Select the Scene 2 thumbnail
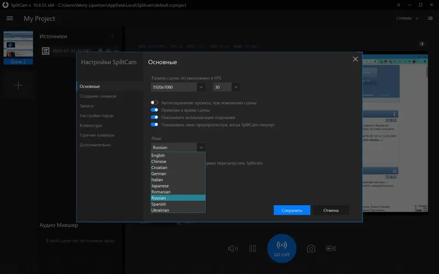Screen dimensions: 439x274 click(18, 48)
